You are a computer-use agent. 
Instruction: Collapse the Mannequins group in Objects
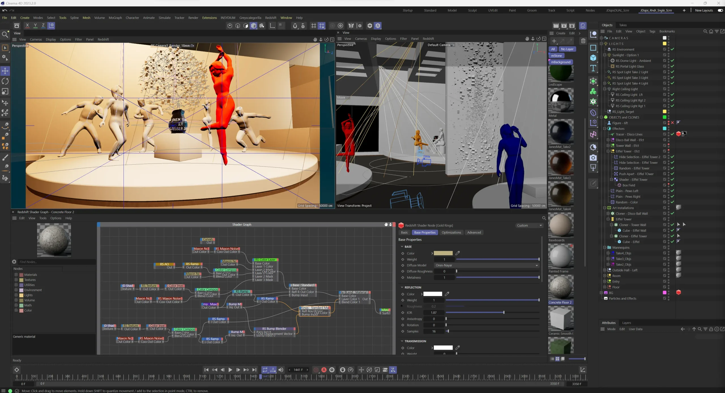pos(605,247)
